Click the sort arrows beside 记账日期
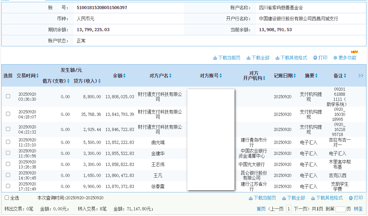Viewport: 368px width, 216px height. pyautogui.click(x=295, y=76)
